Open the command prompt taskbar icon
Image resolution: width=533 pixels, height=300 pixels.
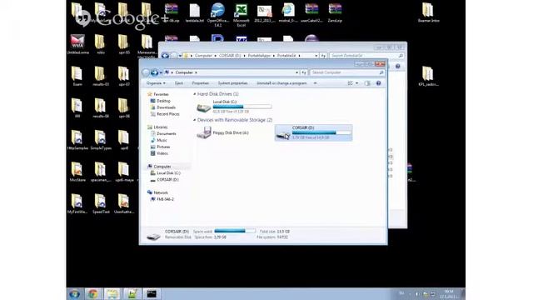pos(152,294)
